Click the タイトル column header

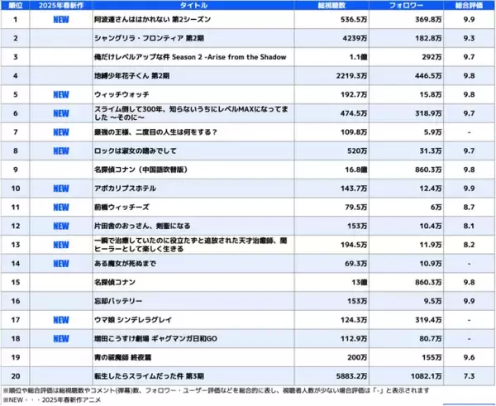click(193, 6)
